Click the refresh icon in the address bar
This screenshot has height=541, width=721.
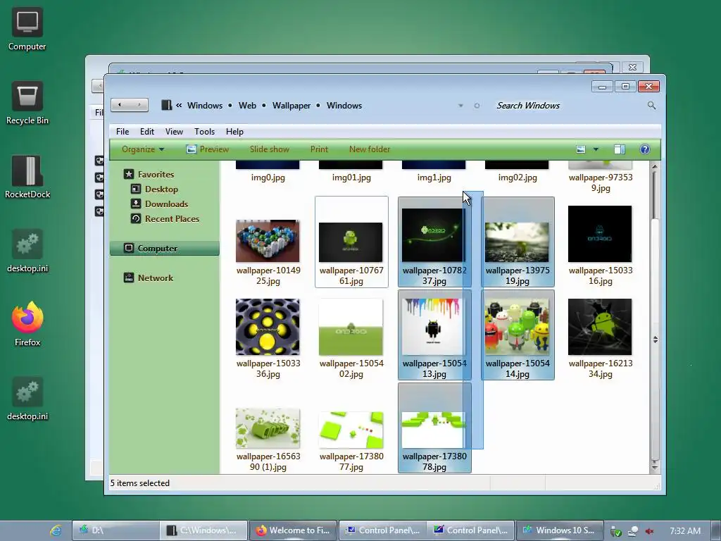[x=477, y=106]
